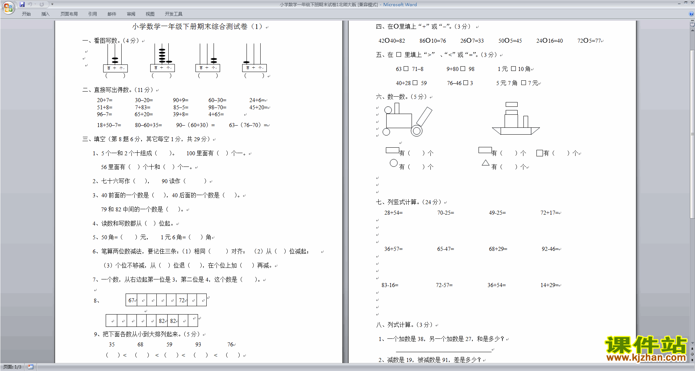Click heading 六、数一数。(5分)
Image resolution: width=695 pixels, height=371 pixels.
click(402, 97)
